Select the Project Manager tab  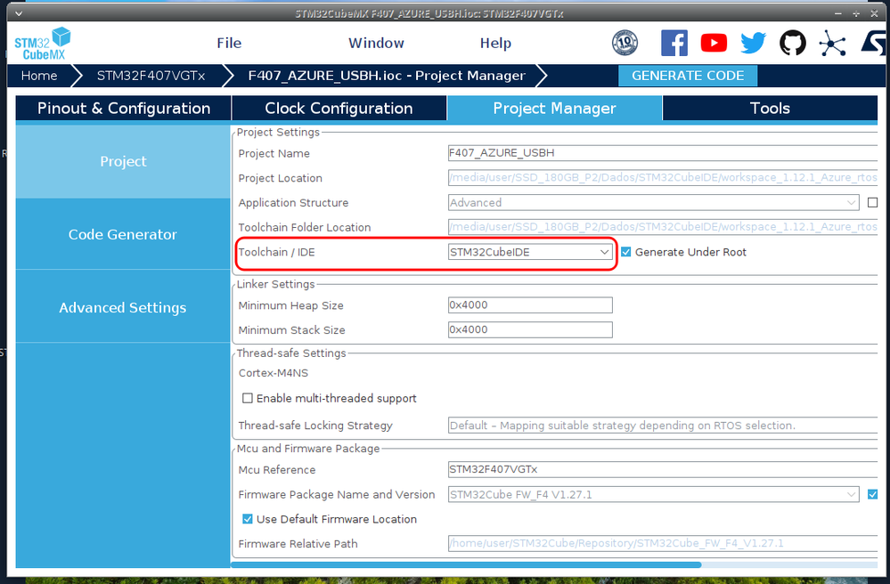tap(554, 109)
